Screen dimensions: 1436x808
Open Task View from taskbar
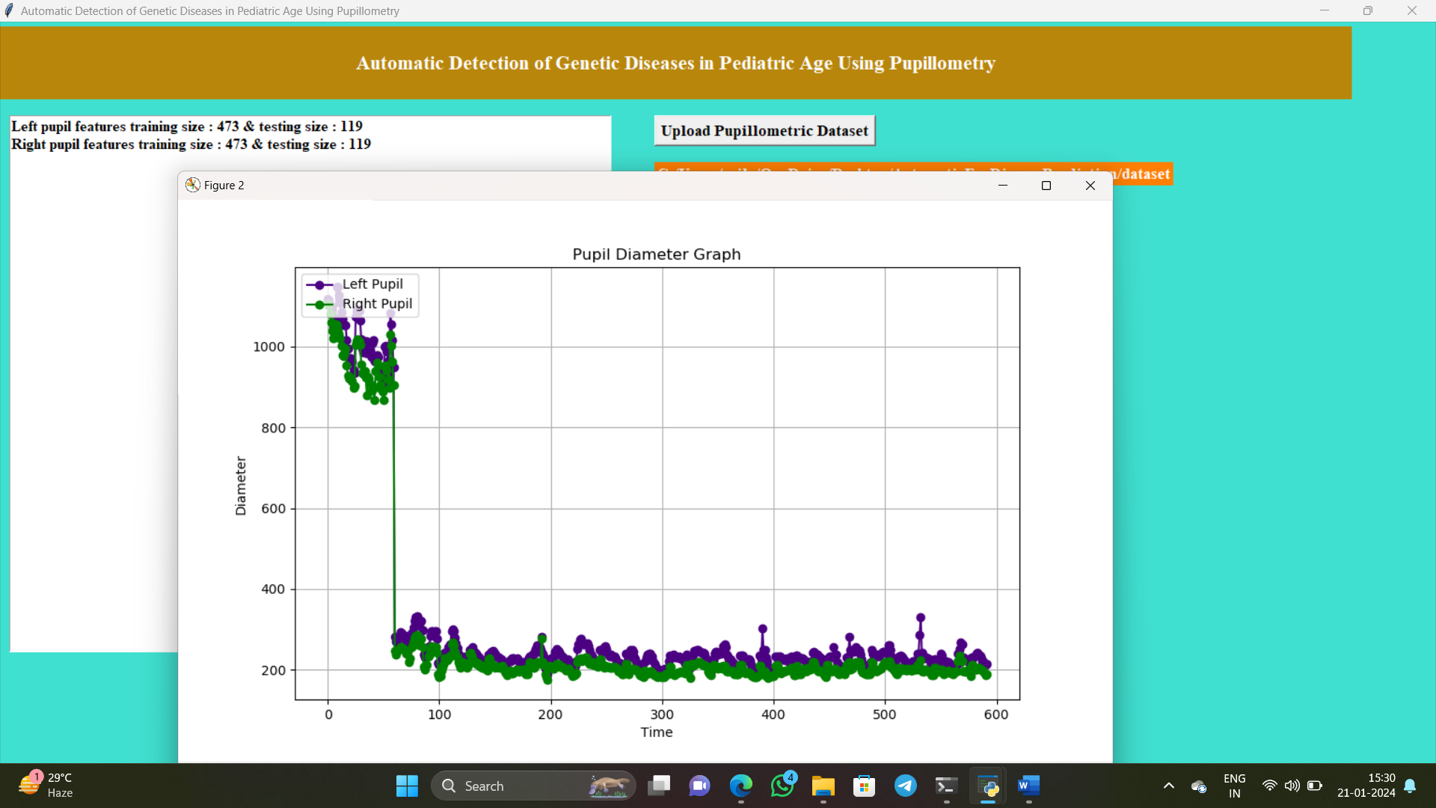tap(659, 786)
